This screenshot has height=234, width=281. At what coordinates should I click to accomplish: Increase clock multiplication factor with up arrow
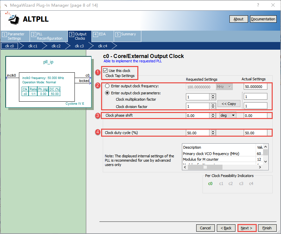(x=213, y=95)
